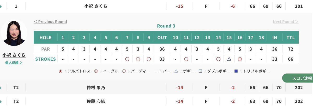The width and height of the screenshot is (313, 107).
Task: Select the 仲村 果乃 player row name
Action: [x=96, y=88]
